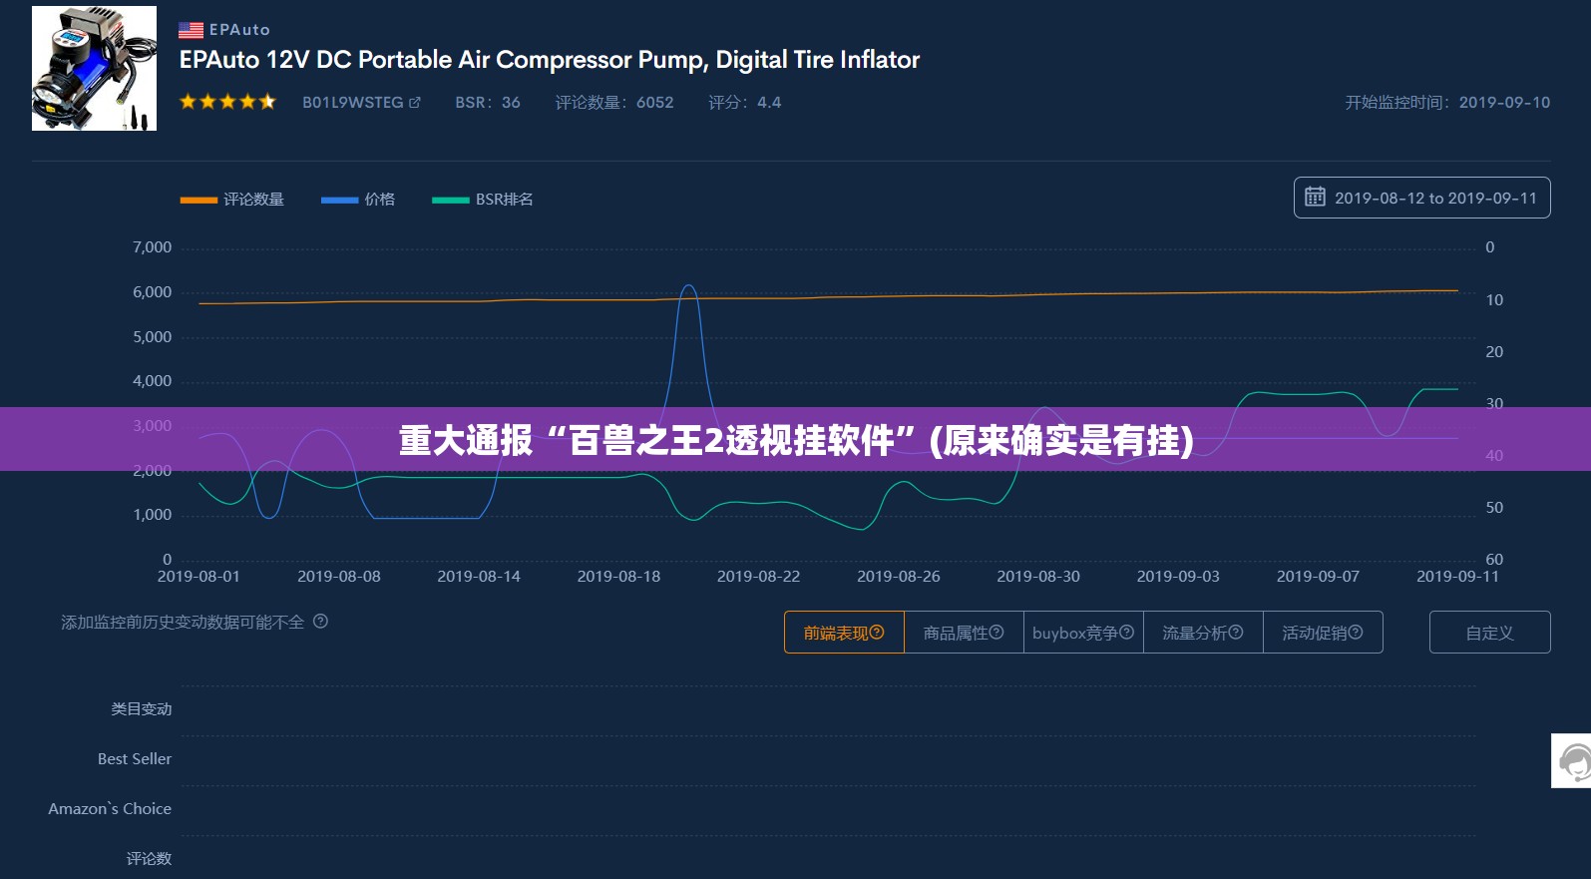
Task: Click the price spike peak on the chart
Action: pos(688,286)
